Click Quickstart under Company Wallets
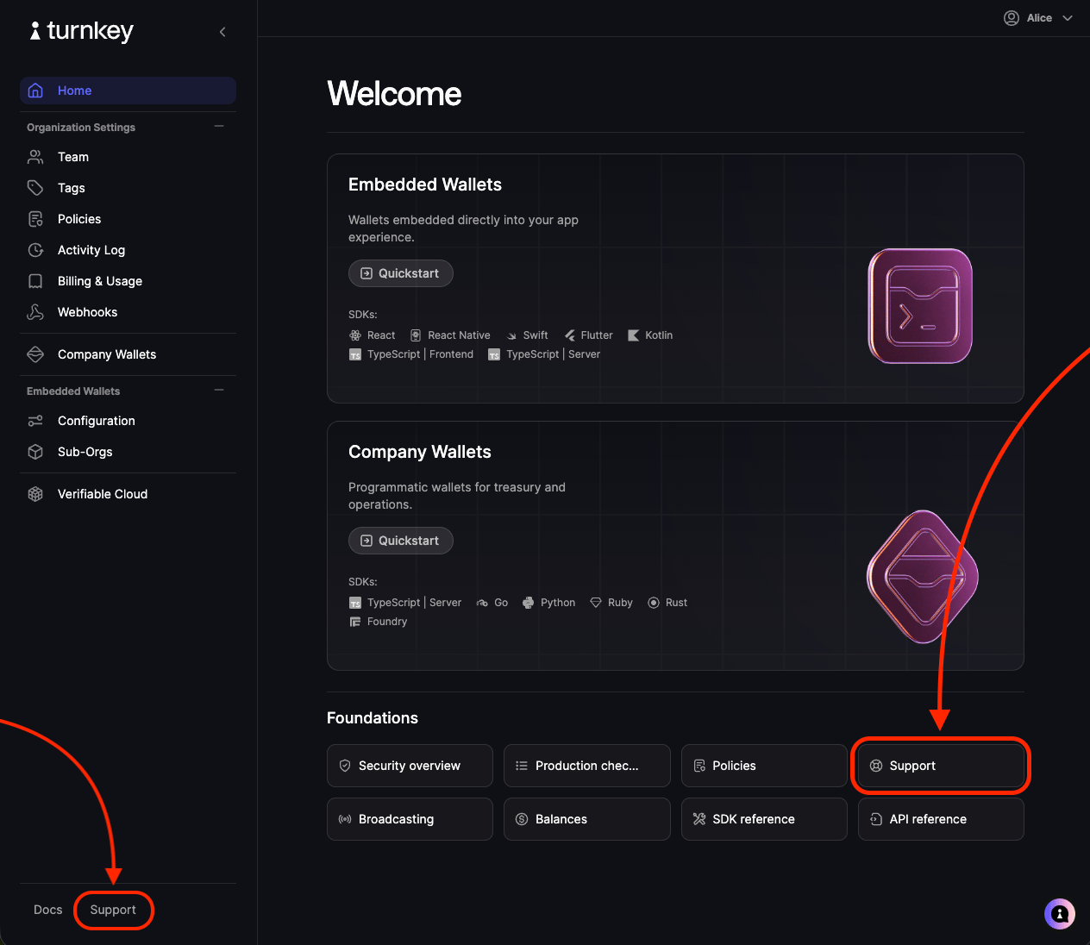Viewport: 1090px width, 945px height. 401,541
